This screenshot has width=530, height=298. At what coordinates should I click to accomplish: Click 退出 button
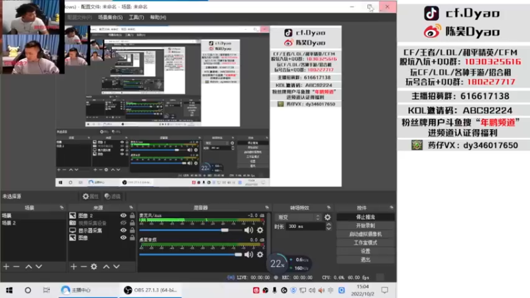[x=366, y=260]
